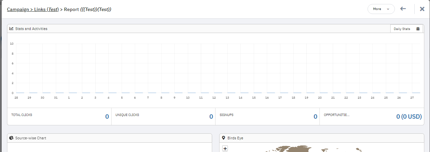The image size is (430, 152).
Task: Select the Signups stat tile
Action: (x=267, y=116)
